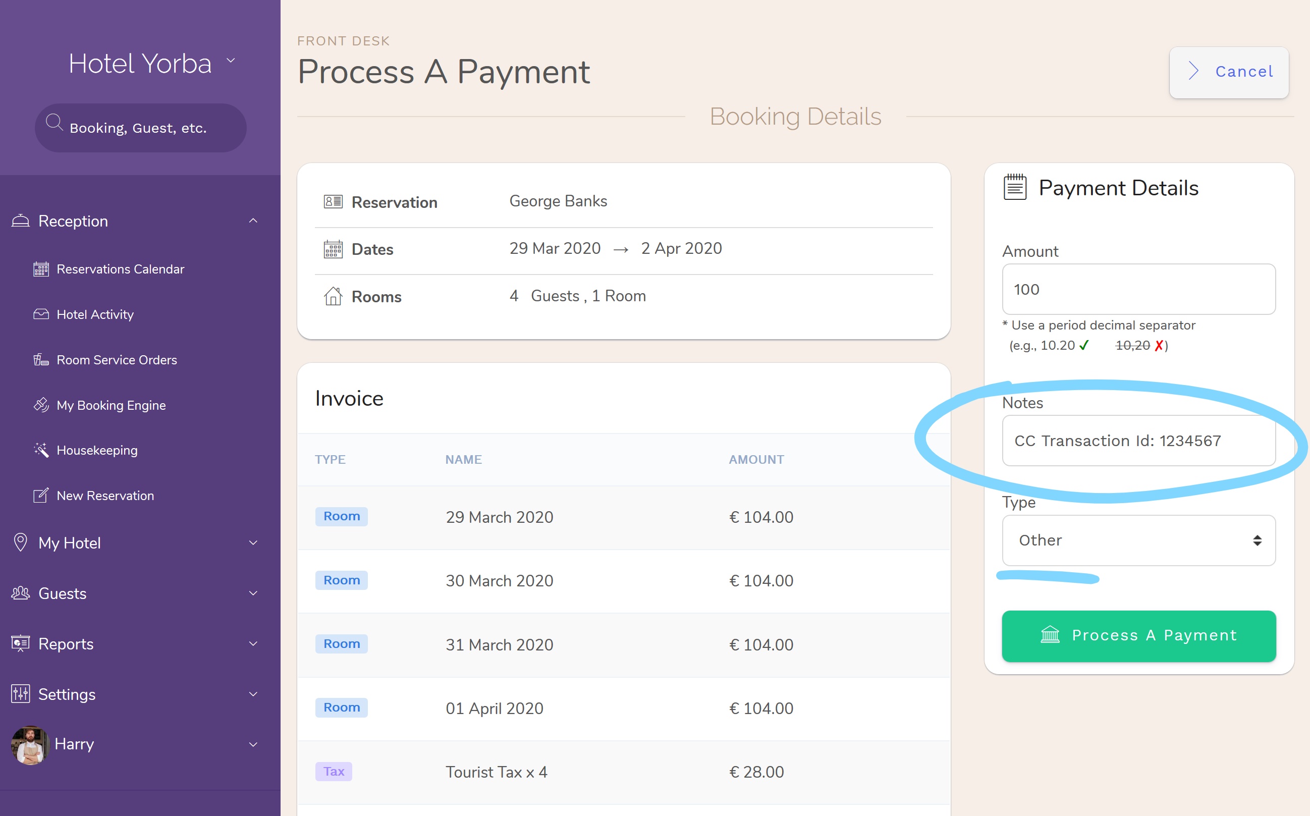Select the payment Type dropdown
The image size is (1310, 816).
pos(1138,538)
